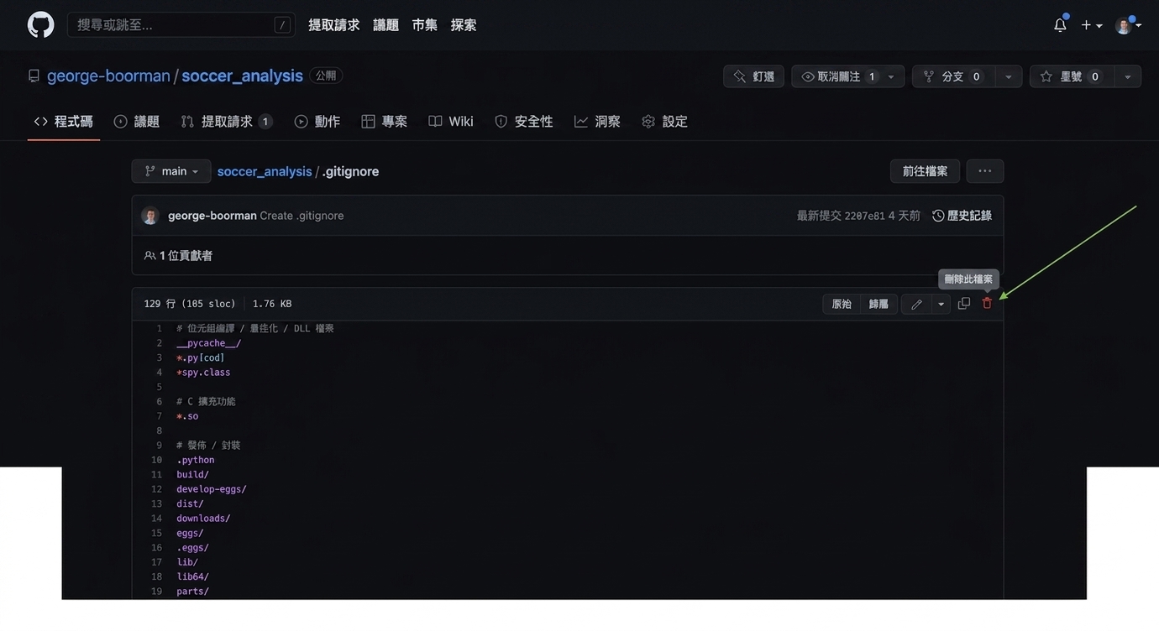
Task: Open 歷史記錄 for this file
Action: pyautogui.click(x=962, y=216)
